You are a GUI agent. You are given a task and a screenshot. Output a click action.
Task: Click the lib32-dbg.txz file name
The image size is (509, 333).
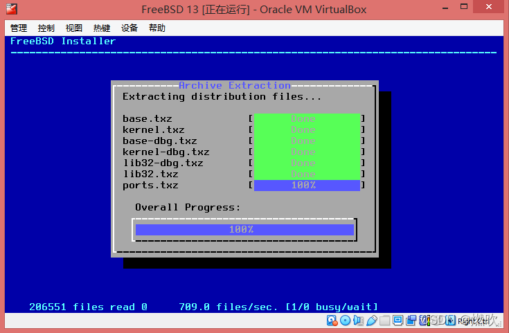click(x=163, y=163)
